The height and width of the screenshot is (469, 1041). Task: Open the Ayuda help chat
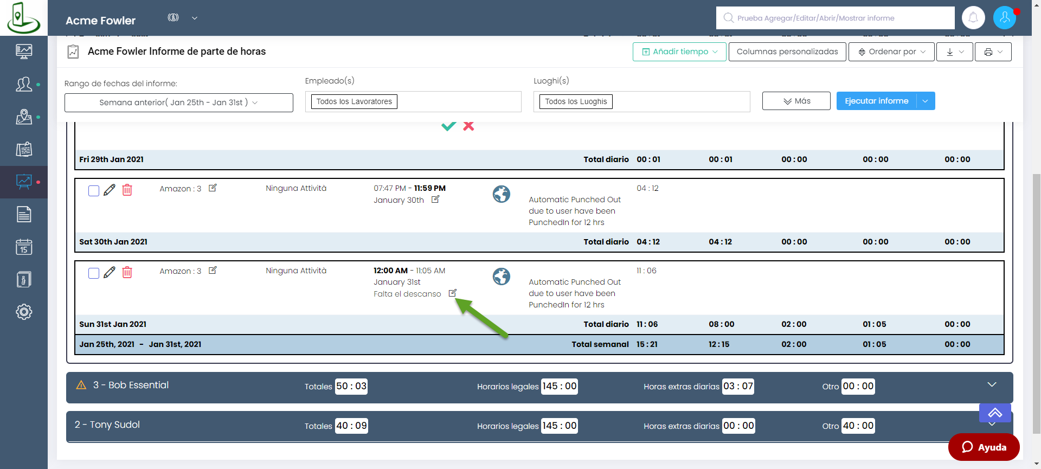984,447
